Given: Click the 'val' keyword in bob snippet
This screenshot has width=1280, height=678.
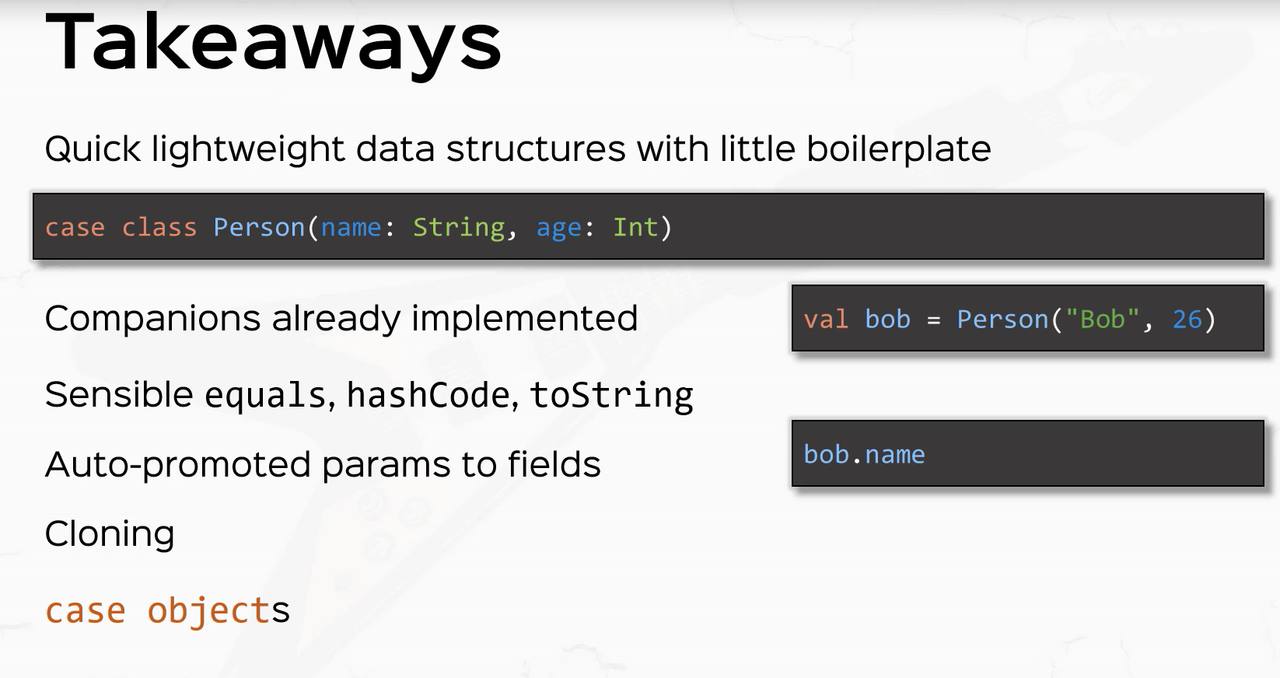Looking at the screenshot, I should click(x=826, y=319).
